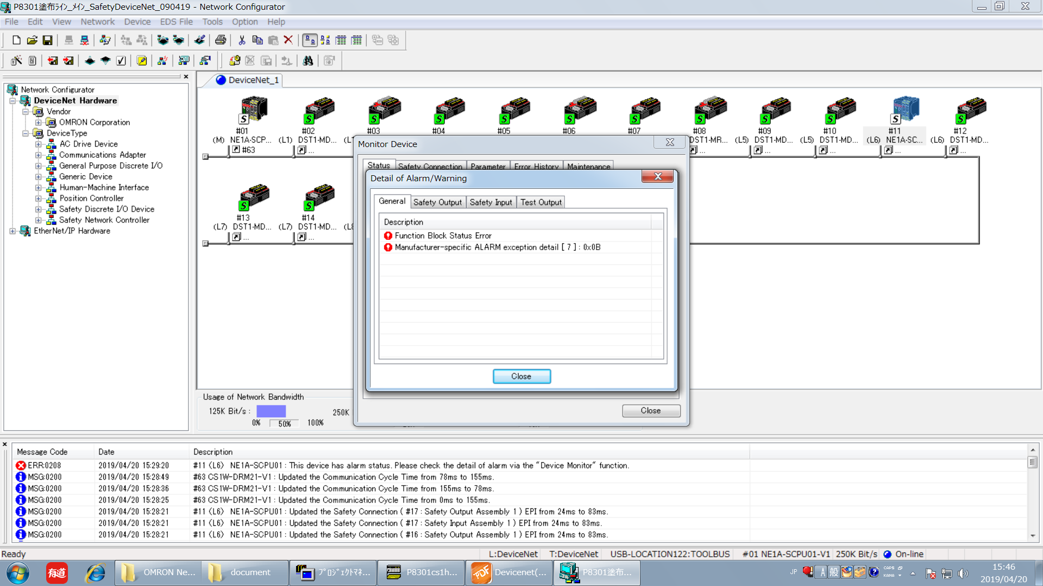Click the Print toolbar icon

coord(220,40)
